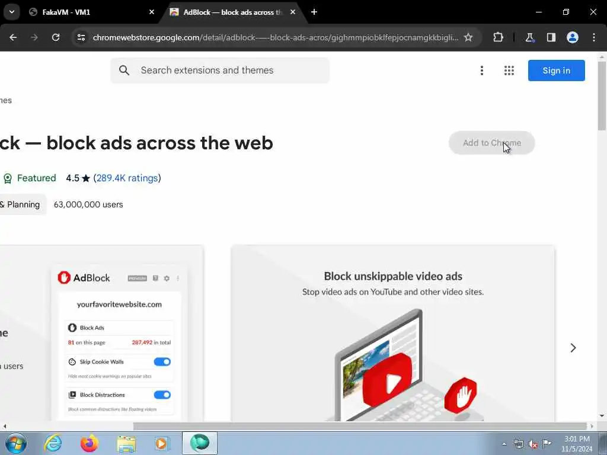Reload the current page
This screenshot has height=455, width=607.
[x=56, y=37]
